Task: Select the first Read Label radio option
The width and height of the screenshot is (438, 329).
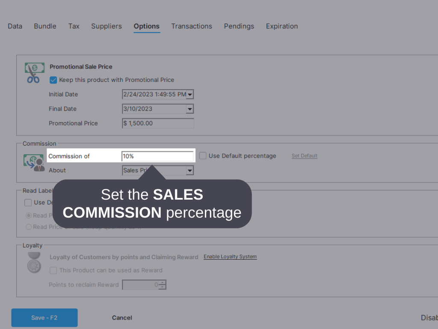Action: (29, 215)
